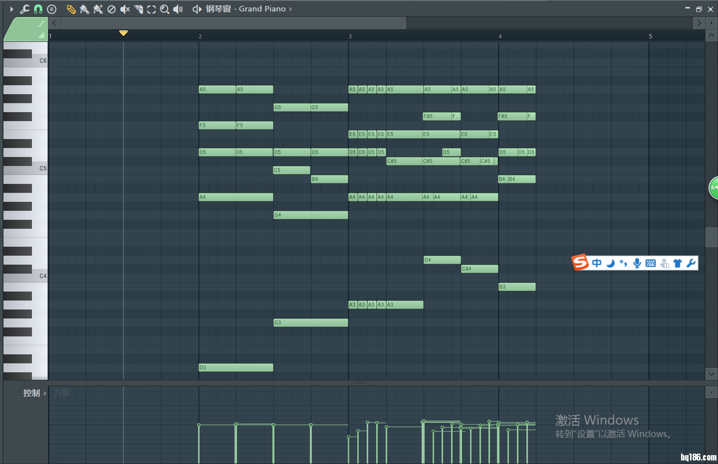Select the Playback scrub tool
Screen dimensions: 718x464
pos(178,9)
